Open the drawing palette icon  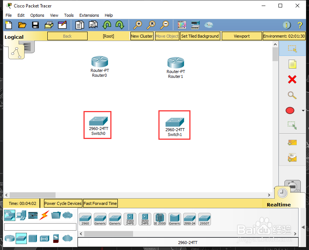182,25
